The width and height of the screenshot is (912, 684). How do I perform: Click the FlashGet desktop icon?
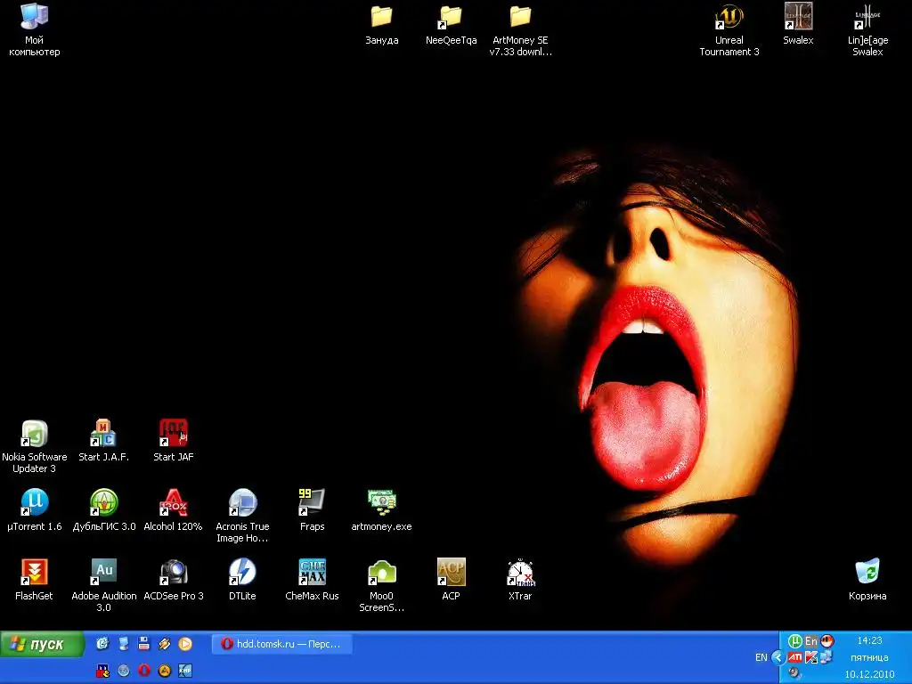(34, 572)
